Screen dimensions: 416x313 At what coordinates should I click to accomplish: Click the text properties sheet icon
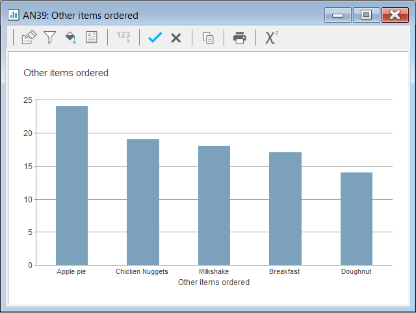[92, 38]
